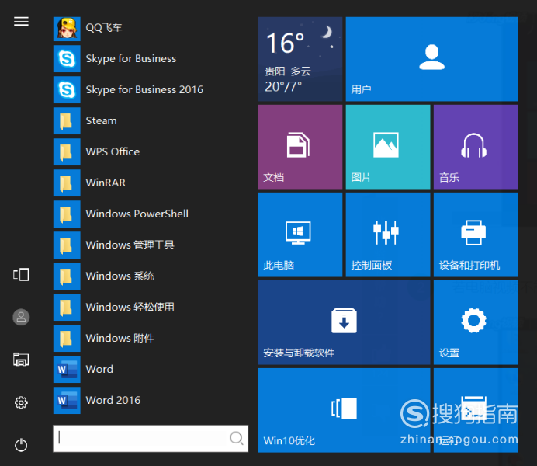
Task: Open the file explorer sidebar icon
Action: pyautogui.click(x=21, y=360)
